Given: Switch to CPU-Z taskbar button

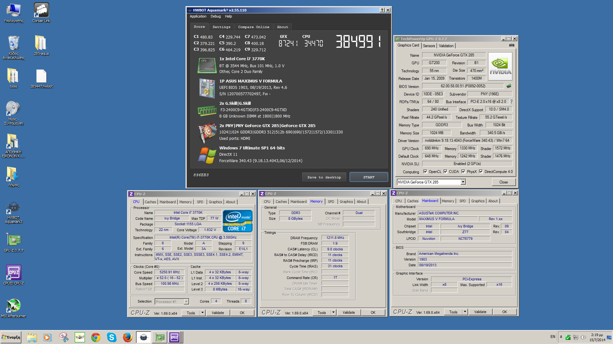Looking at the screenshot, I should [175, 337].
